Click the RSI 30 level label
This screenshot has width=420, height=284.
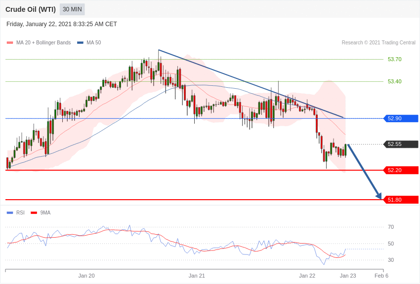(391, 260)
